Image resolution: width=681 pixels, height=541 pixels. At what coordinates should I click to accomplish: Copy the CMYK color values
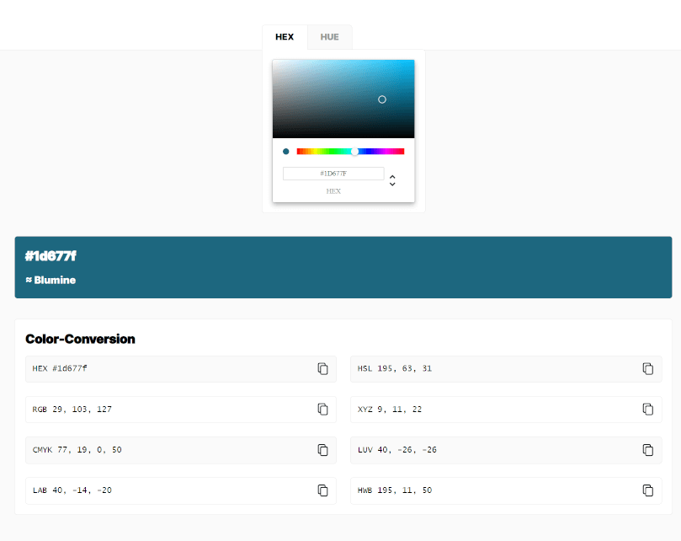tap(322, 449)
